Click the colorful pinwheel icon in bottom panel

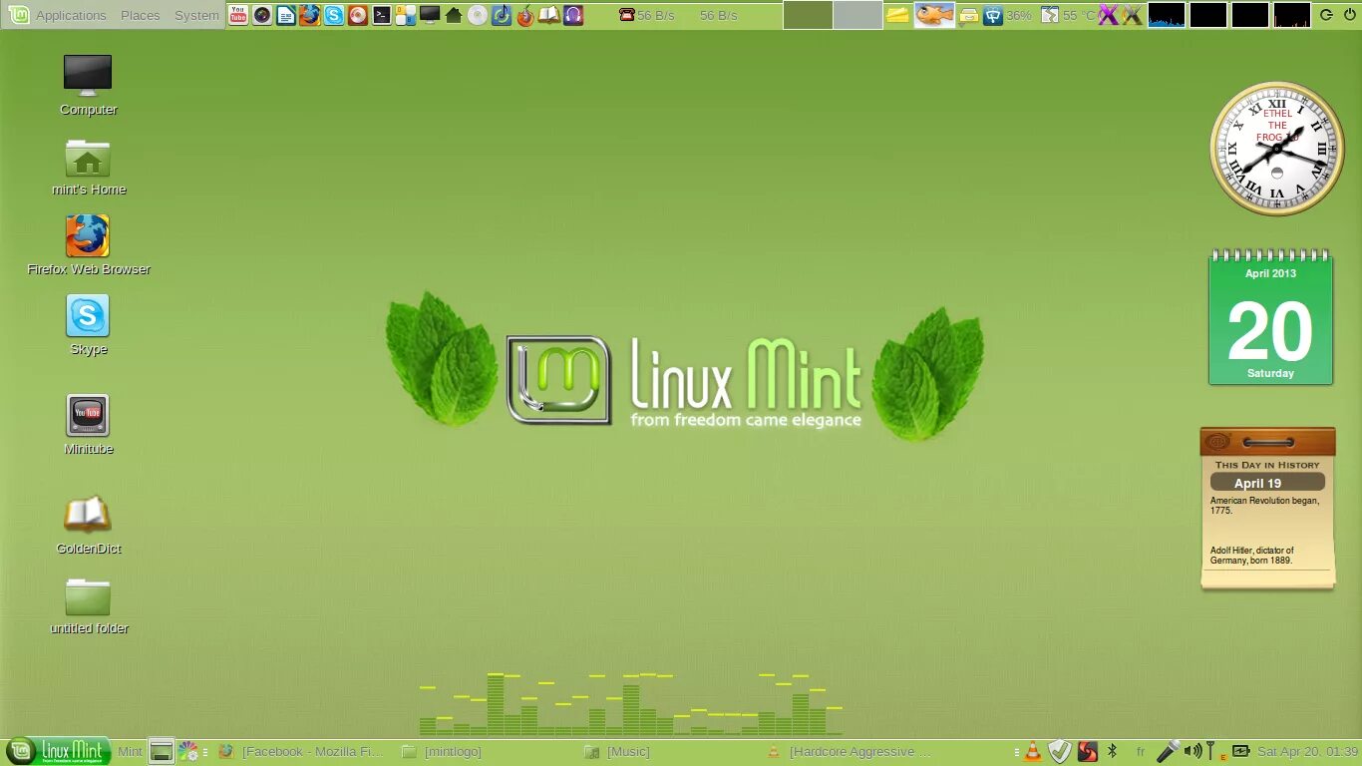coord(187,752)
